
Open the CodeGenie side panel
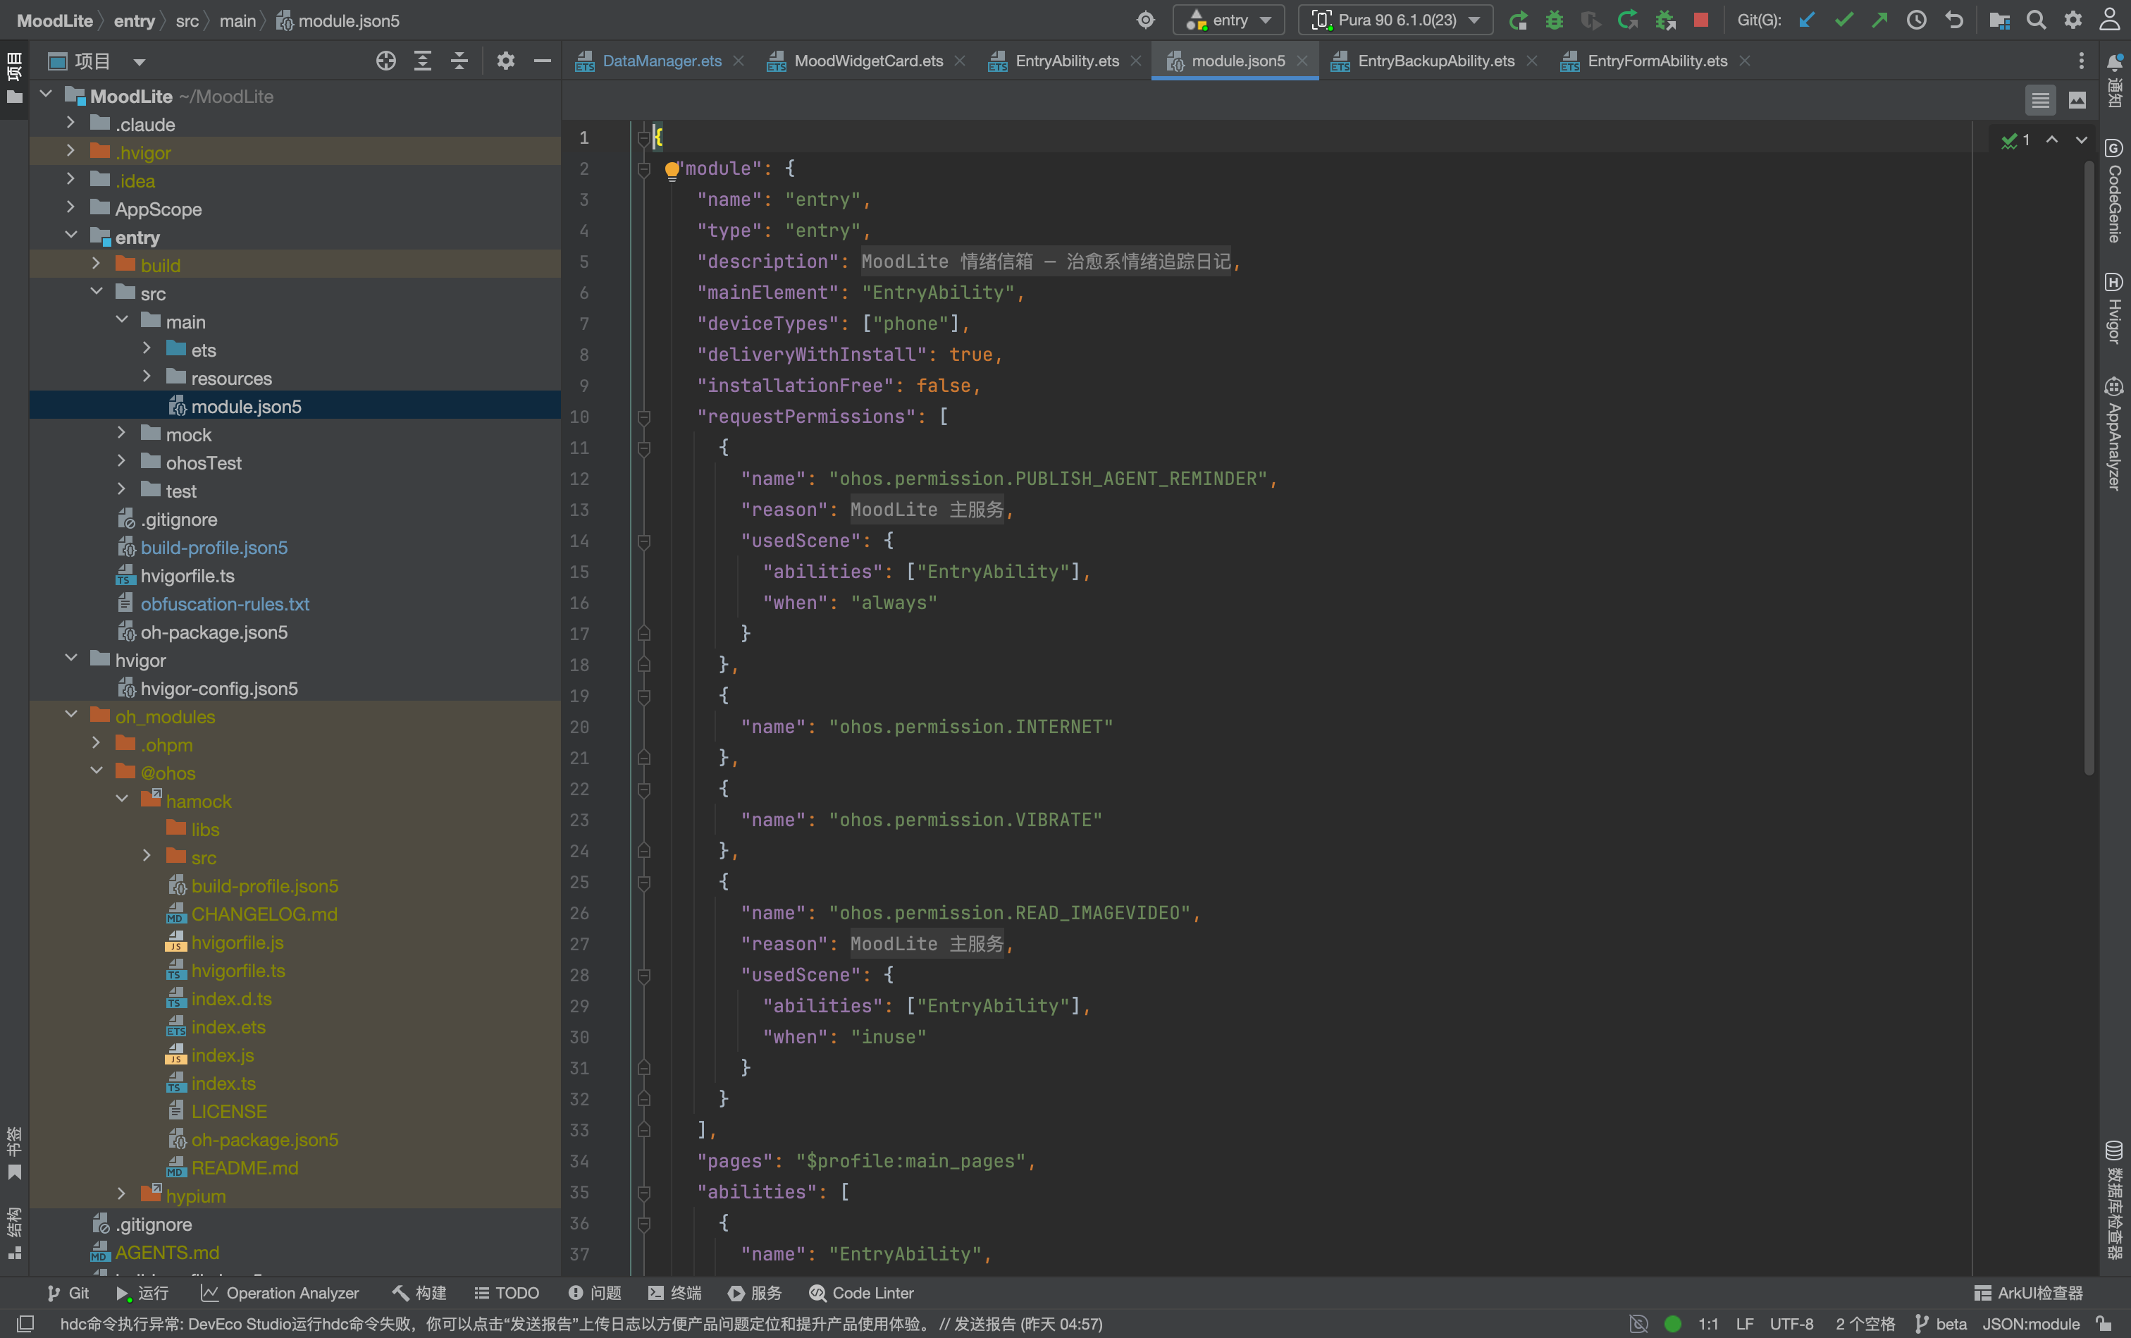click(x=2114, y=190)
